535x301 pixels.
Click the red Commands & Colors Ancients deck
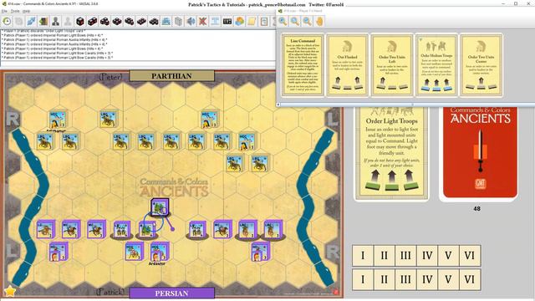click(x=480, y=153)
